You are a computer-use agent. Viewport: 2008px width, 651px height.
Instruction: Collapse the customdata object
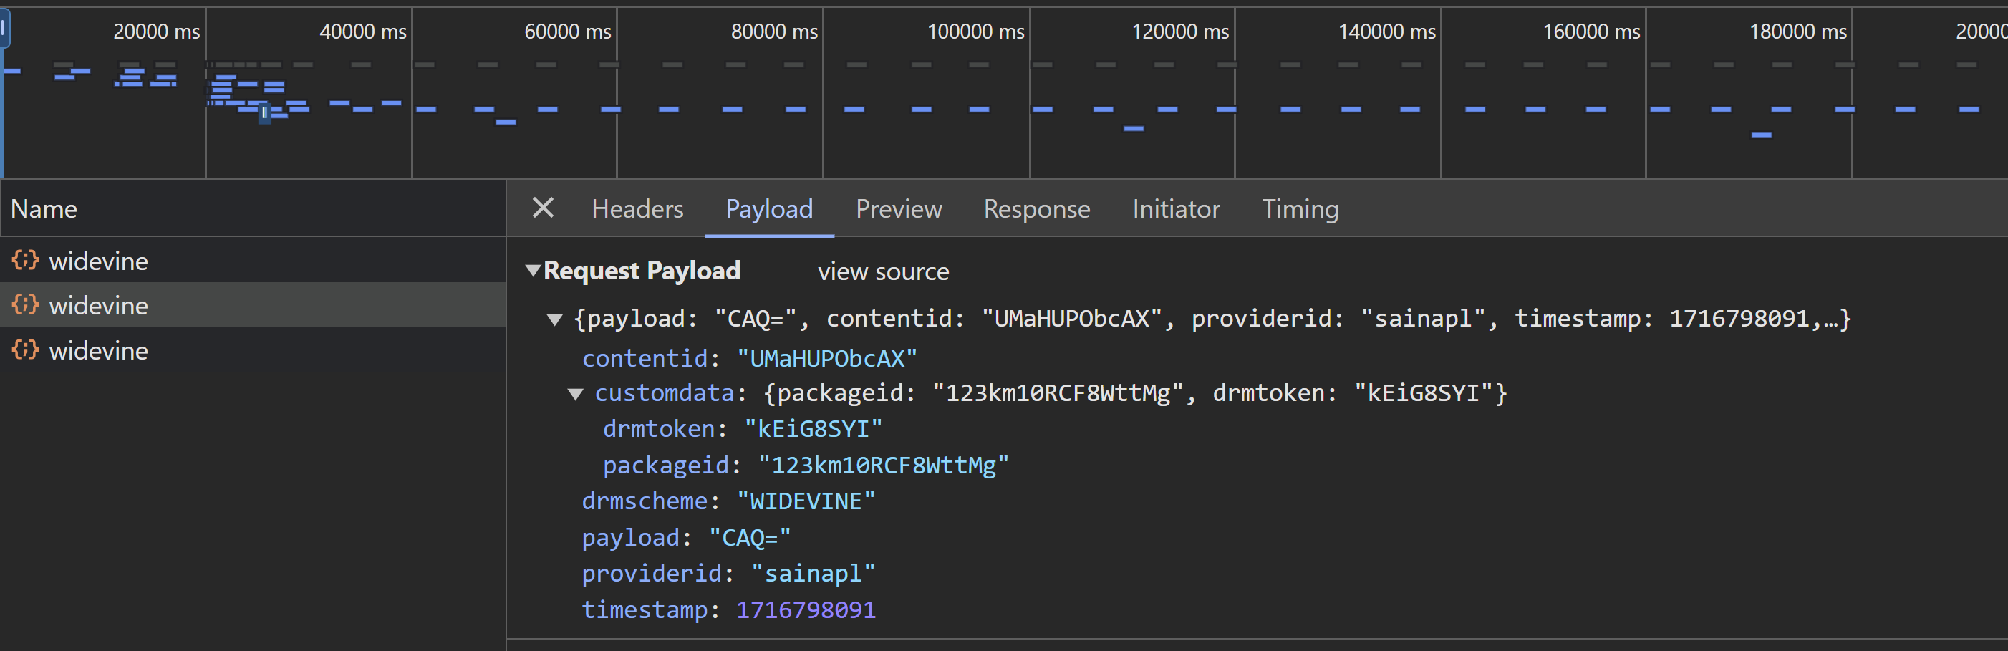575,394
